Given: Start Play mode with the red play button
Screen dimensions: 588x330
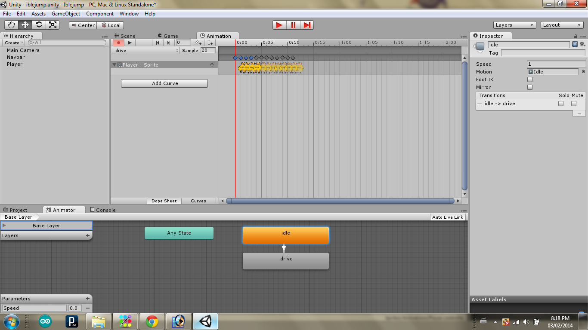Looking at the screenshot, I should click(279, 25).
